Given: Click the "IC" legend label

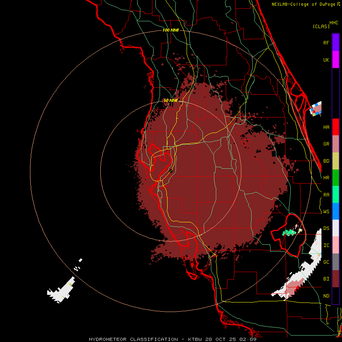Looking at the screenshot, I should [x=326, y=245].
